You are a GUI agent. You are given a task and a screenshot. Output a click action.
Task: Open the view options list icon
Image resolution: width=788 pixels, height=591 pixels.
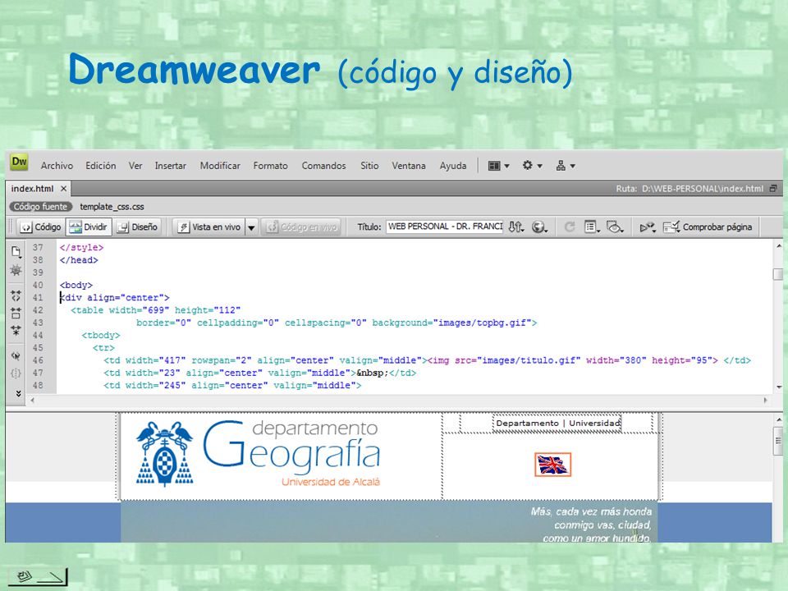pos(592,227)
